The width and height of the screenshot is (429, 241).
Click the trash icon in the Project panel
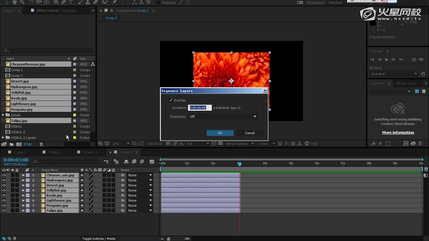41,144
